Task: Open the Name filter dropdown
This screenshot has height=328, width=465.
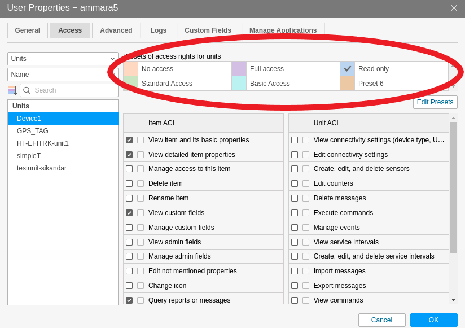Action: pos(63,75)
